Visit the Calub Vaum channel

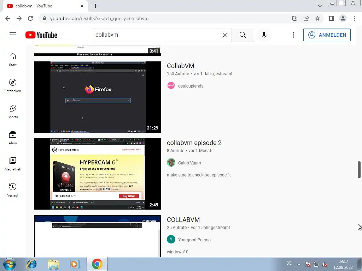tap(189, 163)
